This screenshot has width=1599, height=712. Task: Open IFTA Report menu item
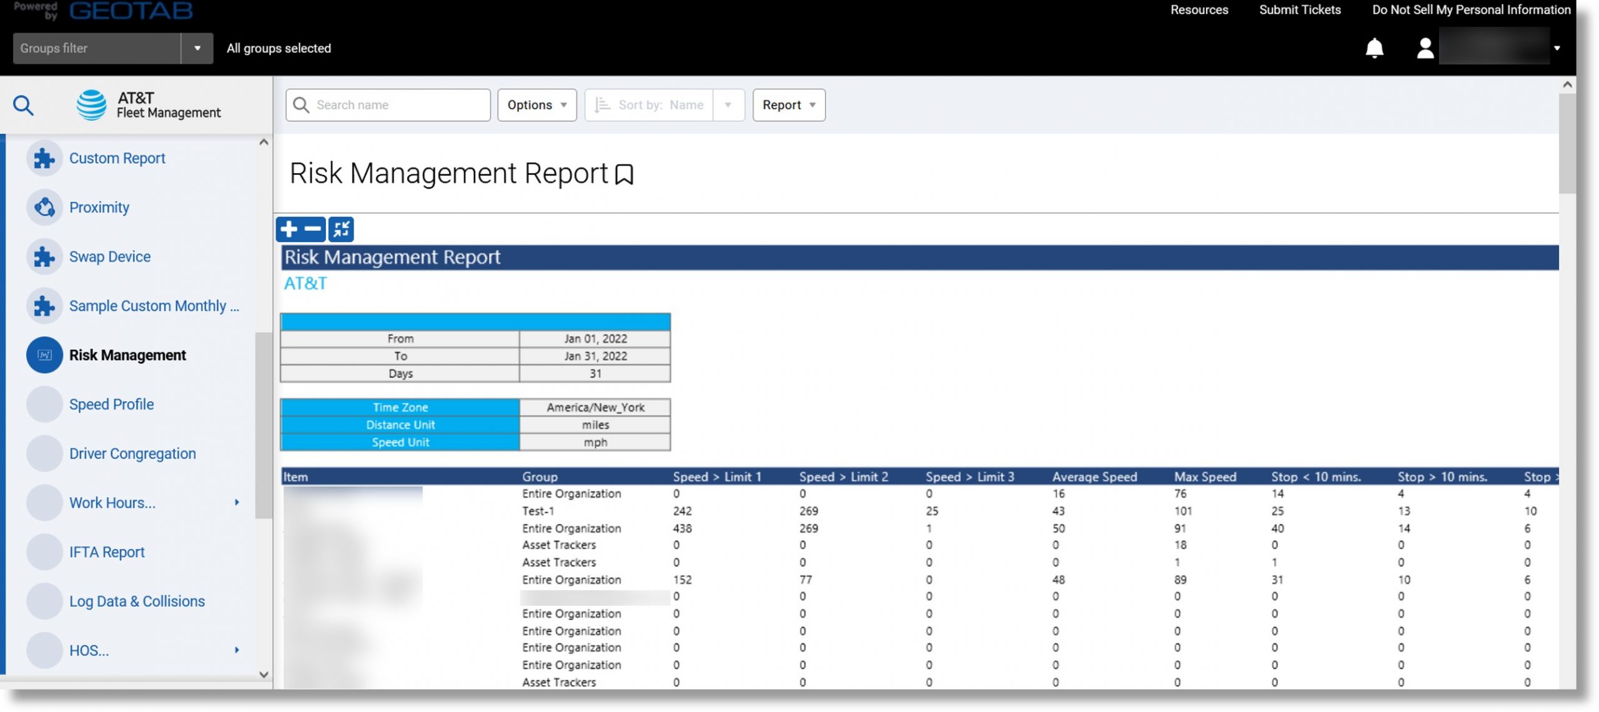point(107,552)
